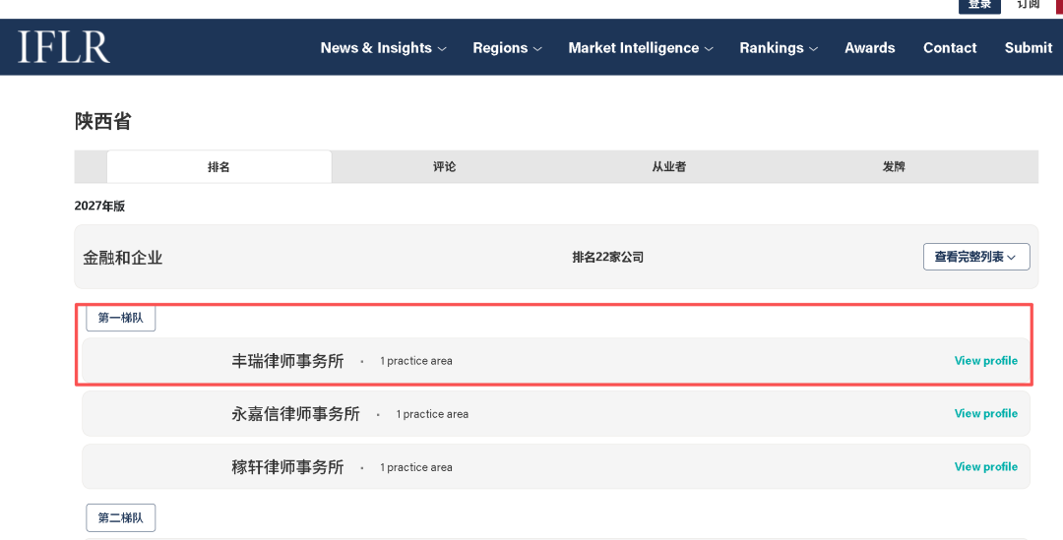1063x540 pixels.
Task: Open the Contact page
Action: [950, 48]
